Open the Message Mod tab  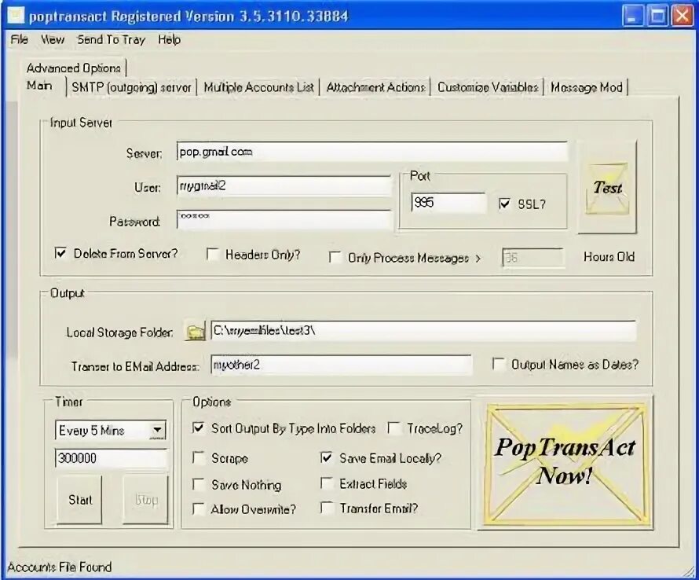586,87
